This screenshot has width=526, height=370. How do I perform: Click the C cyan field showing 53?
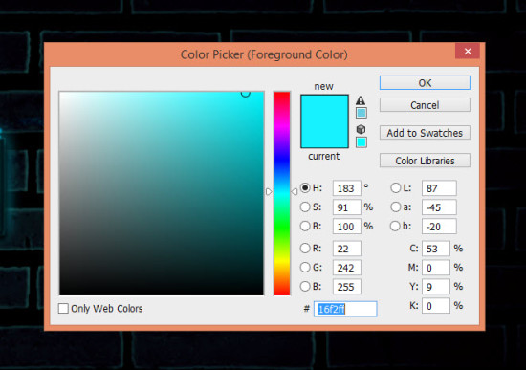[x=436, y=249]
